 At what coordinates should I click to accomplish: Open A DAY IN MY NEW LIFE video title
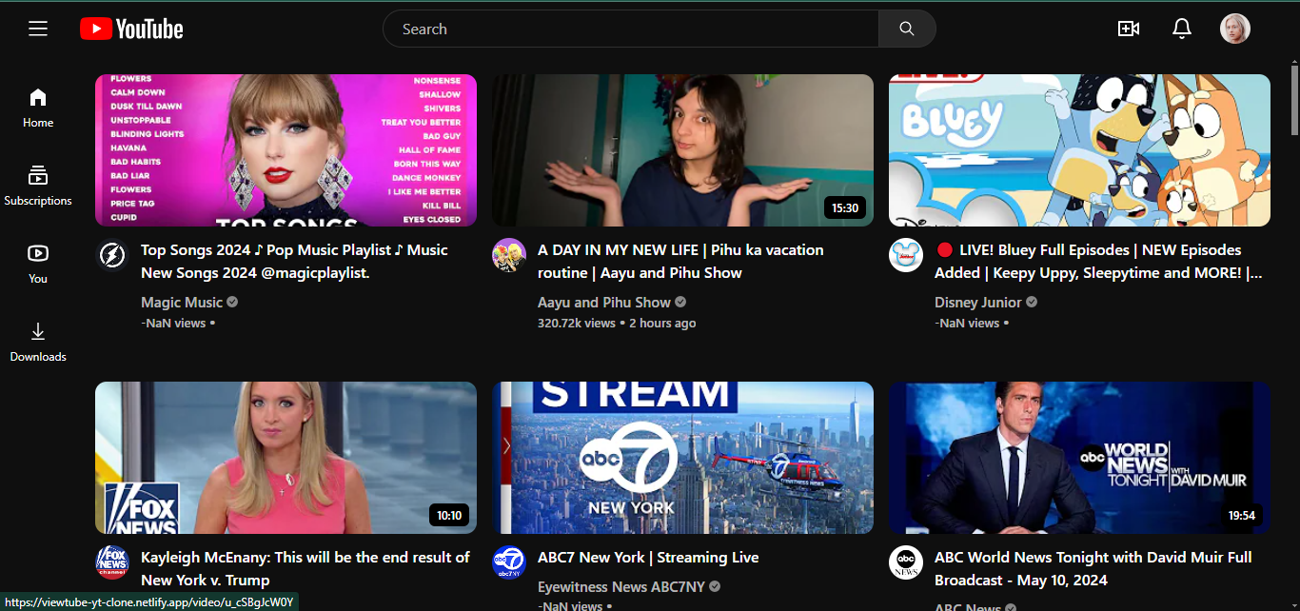point(680,261)
